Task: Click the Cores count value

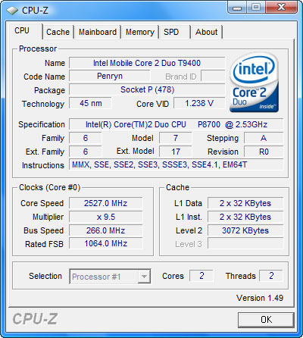Action: pyautogui.click(x=201, y=276)
